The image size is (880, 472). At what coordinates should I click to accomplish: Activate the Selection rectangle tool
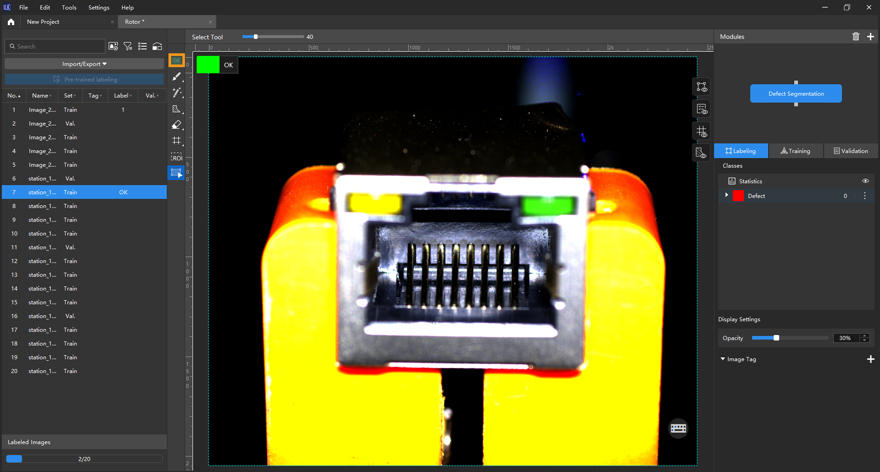176,172
